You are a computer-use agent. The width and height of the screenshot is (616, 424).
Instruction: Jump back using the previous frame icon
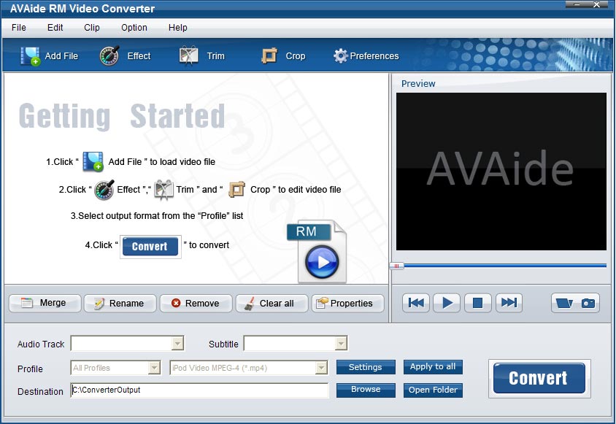point(415,303)
